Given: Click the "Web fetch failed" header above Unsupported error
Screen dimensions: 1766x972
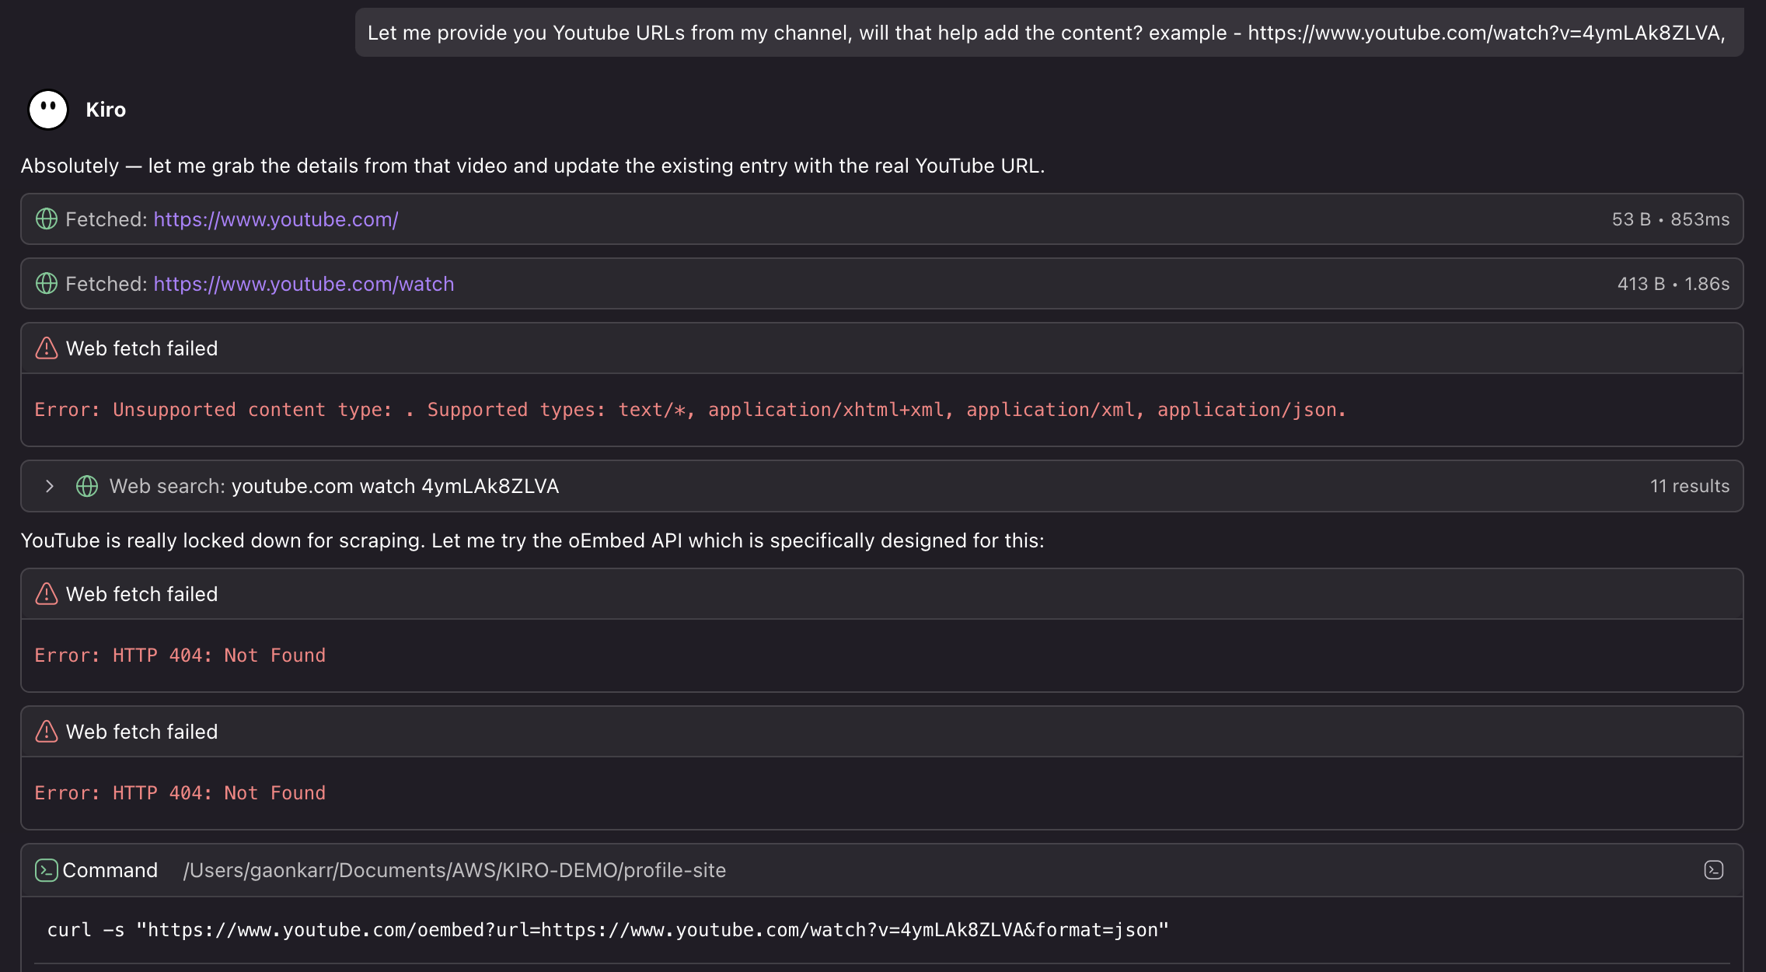Looking at the screenshot, I should [881, 348].
